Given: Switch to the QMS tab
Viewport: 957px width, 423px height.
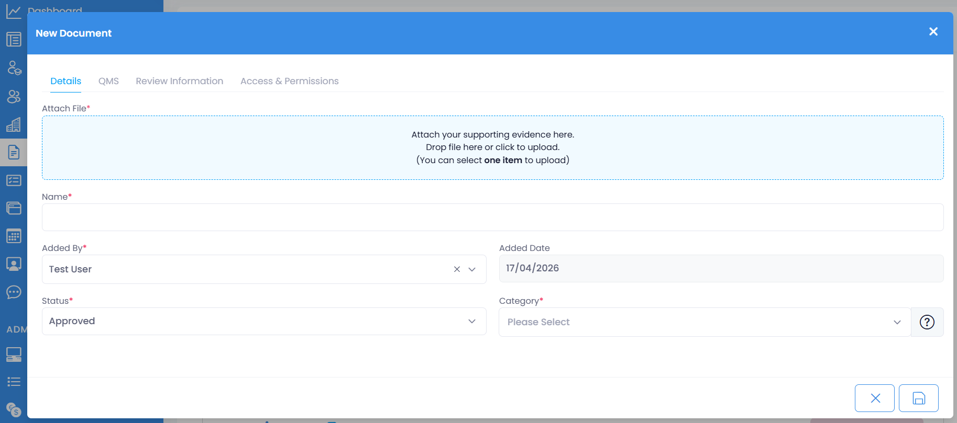Looking at the screenshot, I should 108,81.
